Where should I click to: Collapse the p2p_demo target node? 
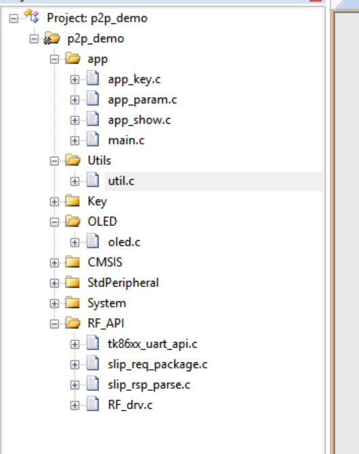pos(34,39)
